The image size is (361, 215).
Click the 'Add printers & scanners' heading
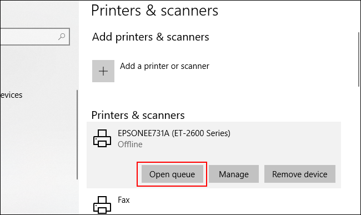tap(151, 37)
